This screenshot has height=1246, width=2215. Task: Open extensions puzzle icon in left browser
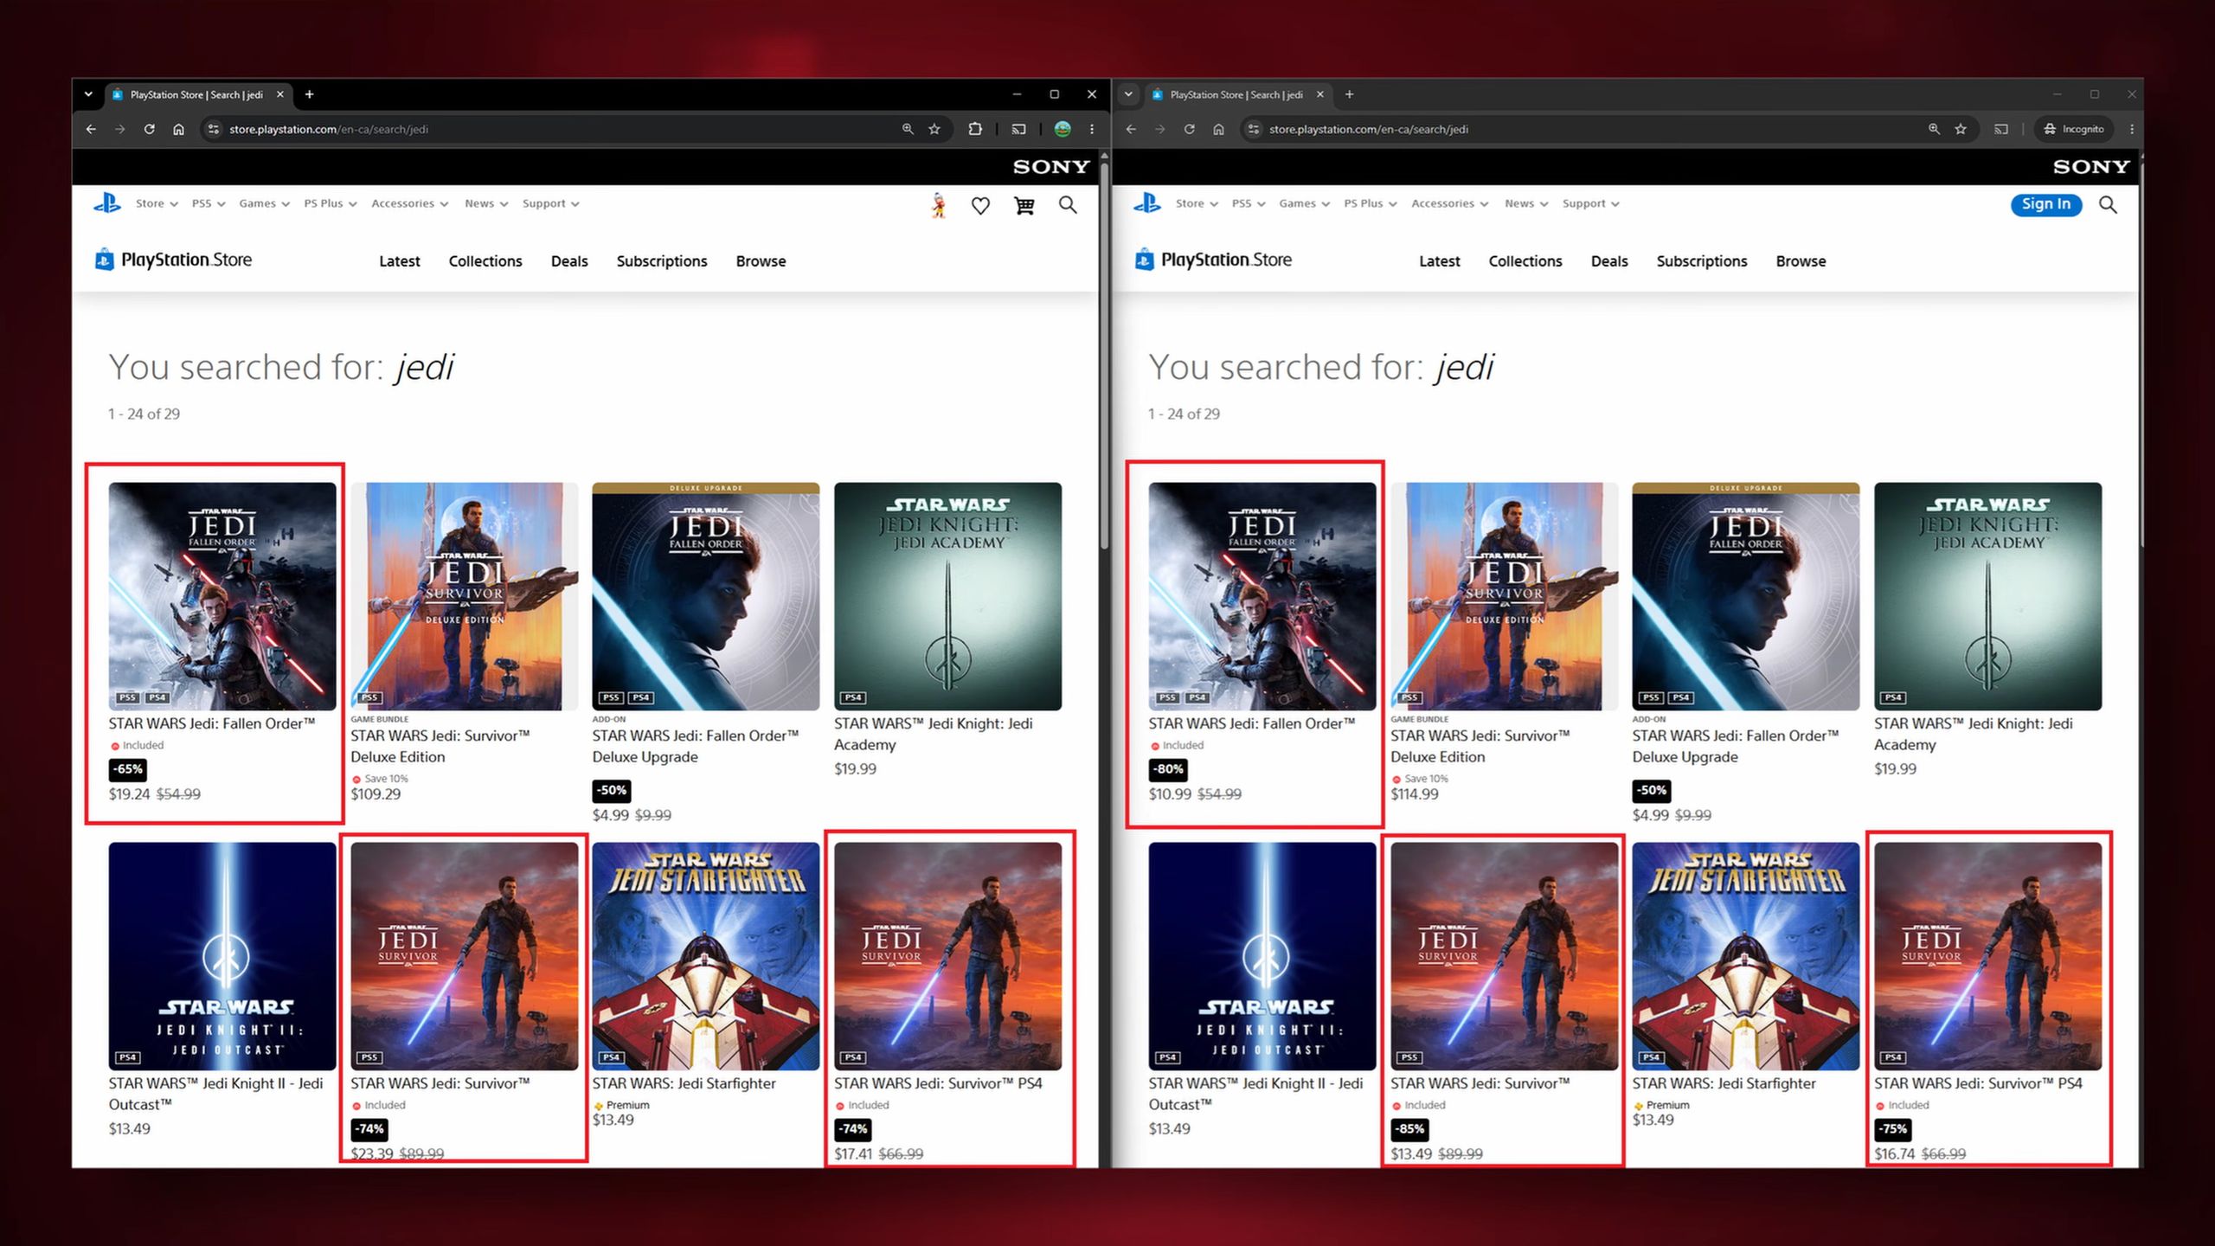(x=975, y=129)
